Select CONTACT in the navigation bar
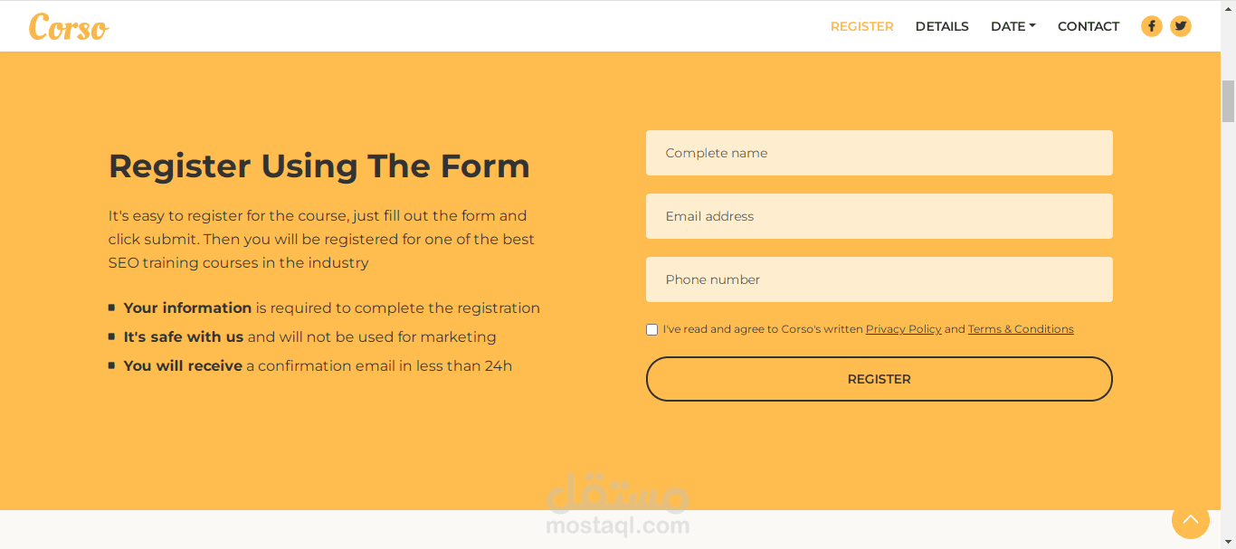1236x549 pixels. [1089, 26]
